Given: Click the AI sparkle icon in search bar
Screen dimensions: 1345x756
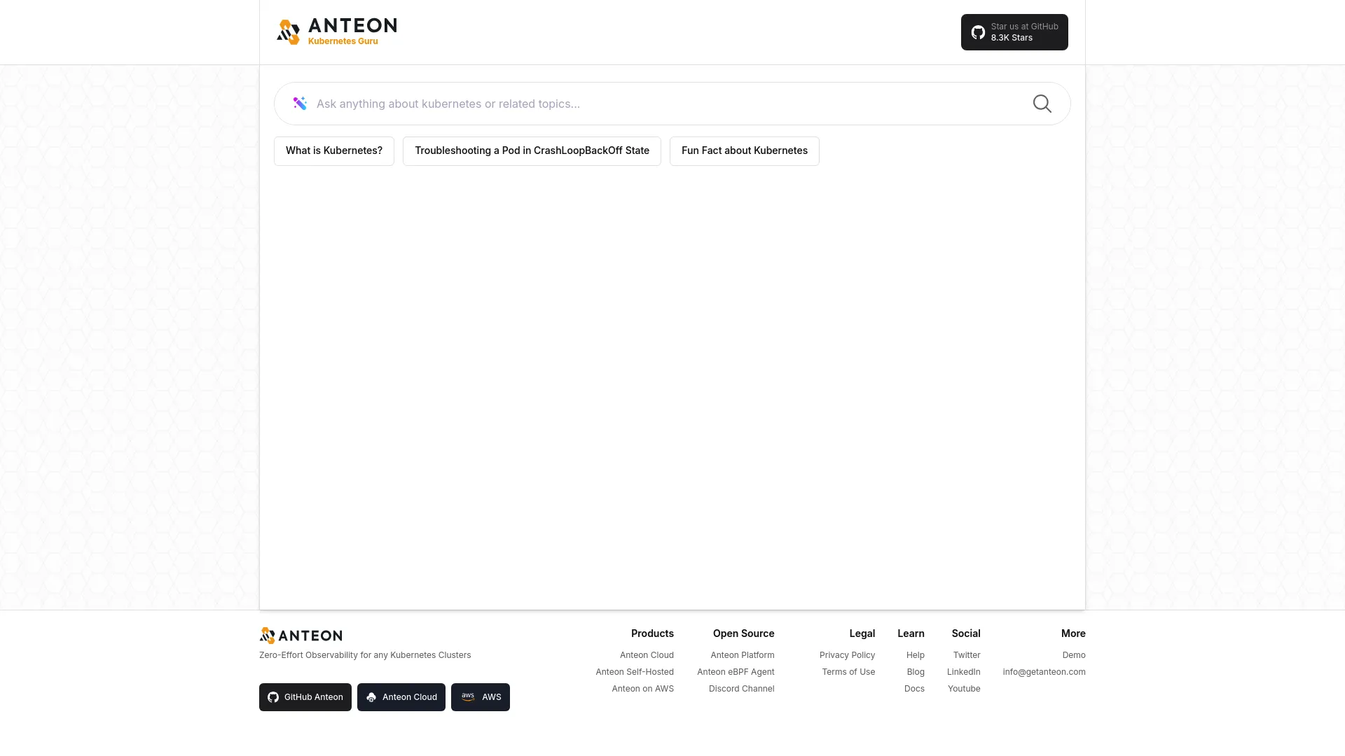Looking at the screenshot, I should [299, 104].
